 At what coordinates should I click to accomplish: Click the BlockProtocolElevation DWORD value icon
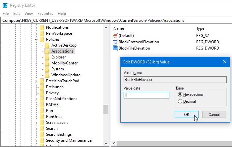click(115, 42)
